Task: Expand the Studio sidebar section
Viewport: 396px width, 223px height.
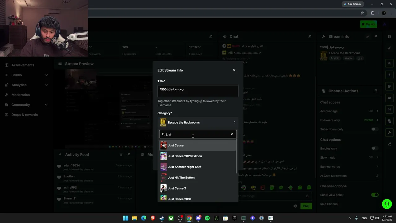Action: pyautogui.click(x=46, y=75)
